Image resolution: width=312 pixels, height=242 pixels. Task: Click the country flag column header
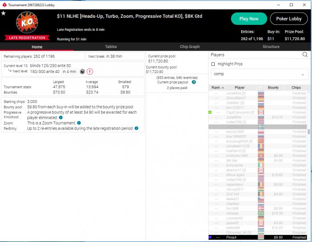tap(261, 88)
